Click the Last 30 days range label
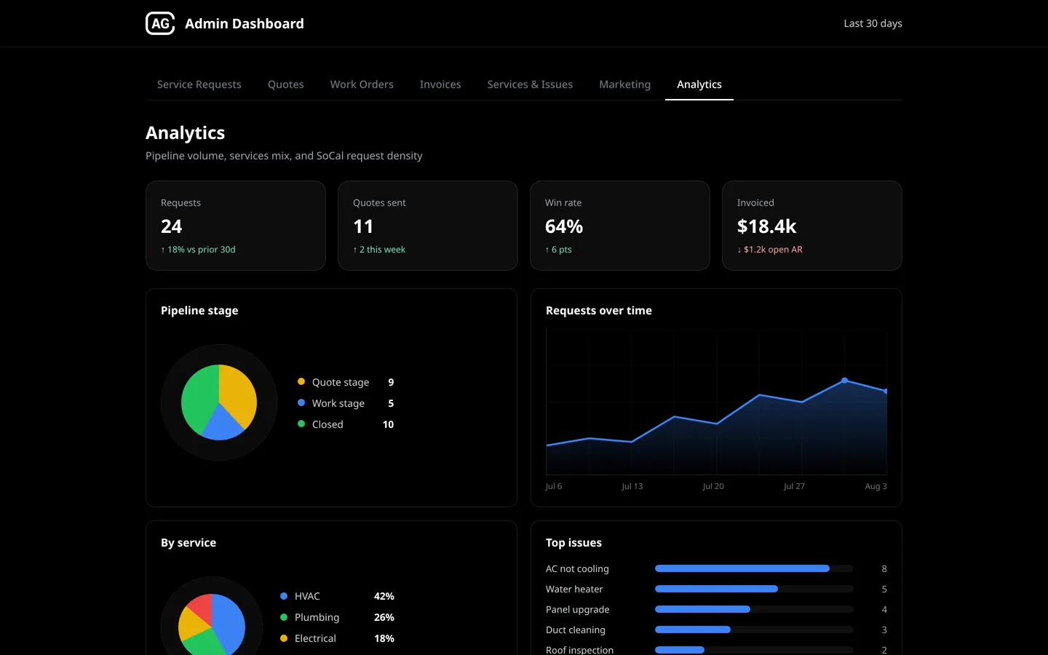The height and width of the screenshot is (655, 1048). (873, 23)
